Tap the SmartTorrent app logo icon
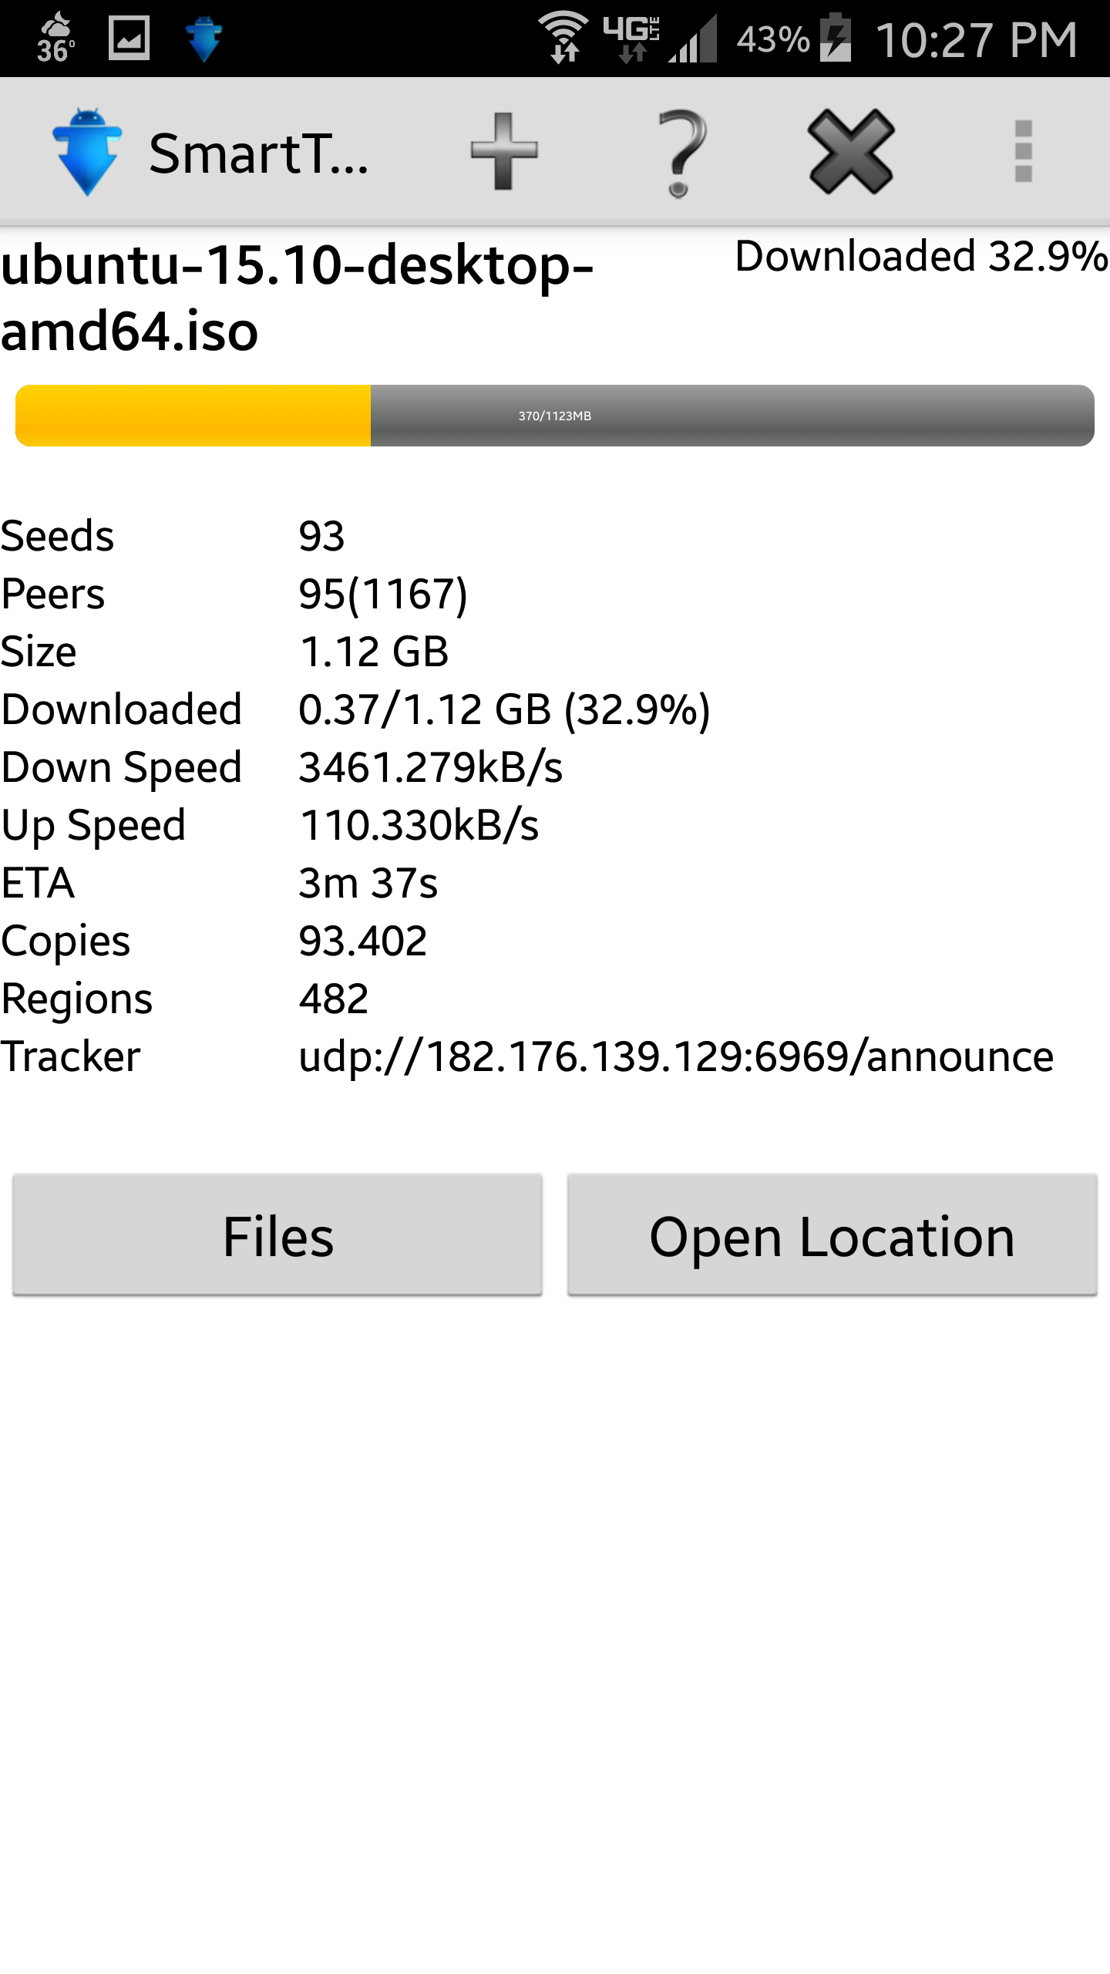Viewport: 1110px width, 1974px height. coord(87,152)
